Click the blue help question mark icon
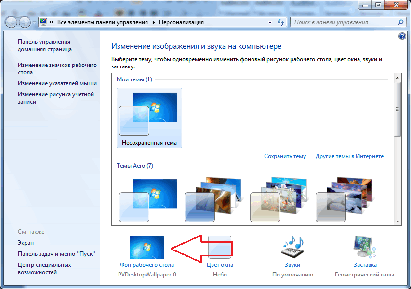The height and width of the screenshot is (289, 411). [x=402, y=36]
